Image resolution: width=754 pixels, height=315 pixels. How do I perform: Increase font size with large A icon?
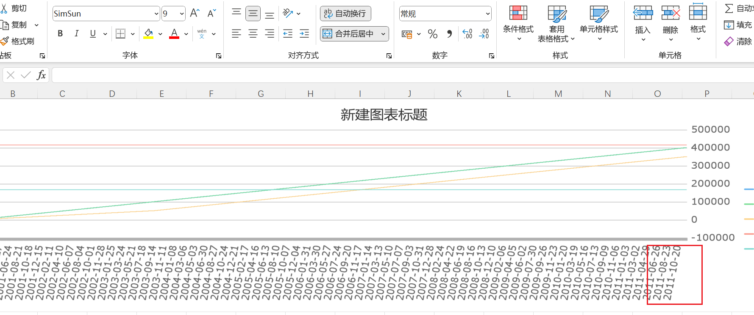[195, 13]
